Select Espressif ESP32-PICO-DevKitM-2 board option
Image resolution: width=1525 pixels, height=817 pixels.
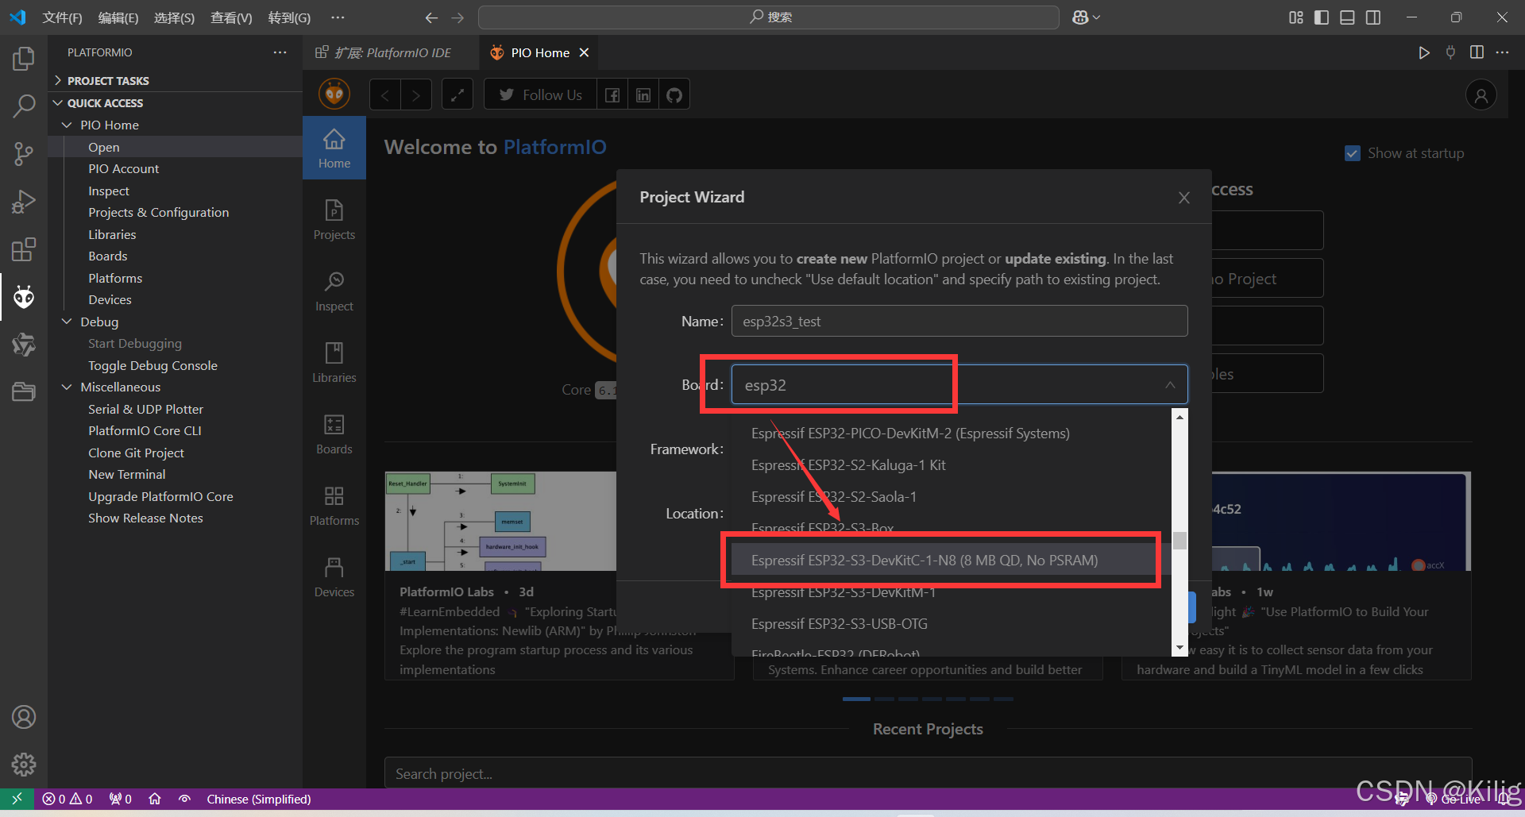(x=951, y=434)
